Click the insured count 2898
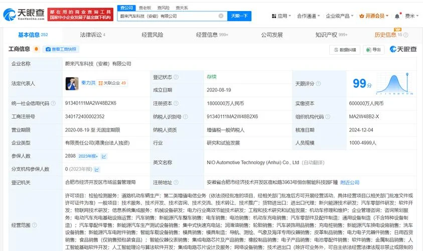This screenshot has height=251, width=423. click(70, 156)
